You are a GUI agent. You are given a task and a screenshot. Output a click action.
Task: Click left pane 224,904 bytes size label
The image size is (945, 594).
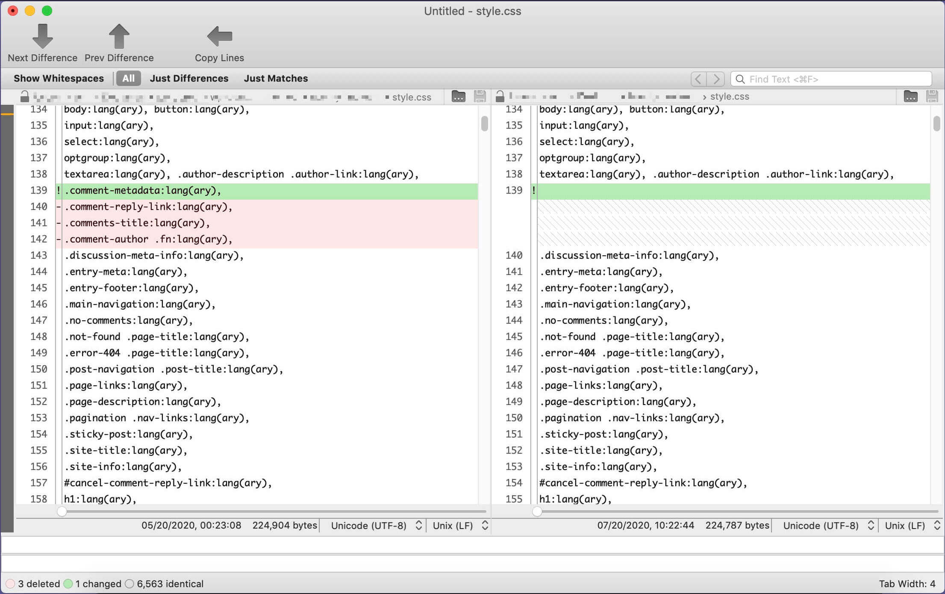tap(285, 526)
